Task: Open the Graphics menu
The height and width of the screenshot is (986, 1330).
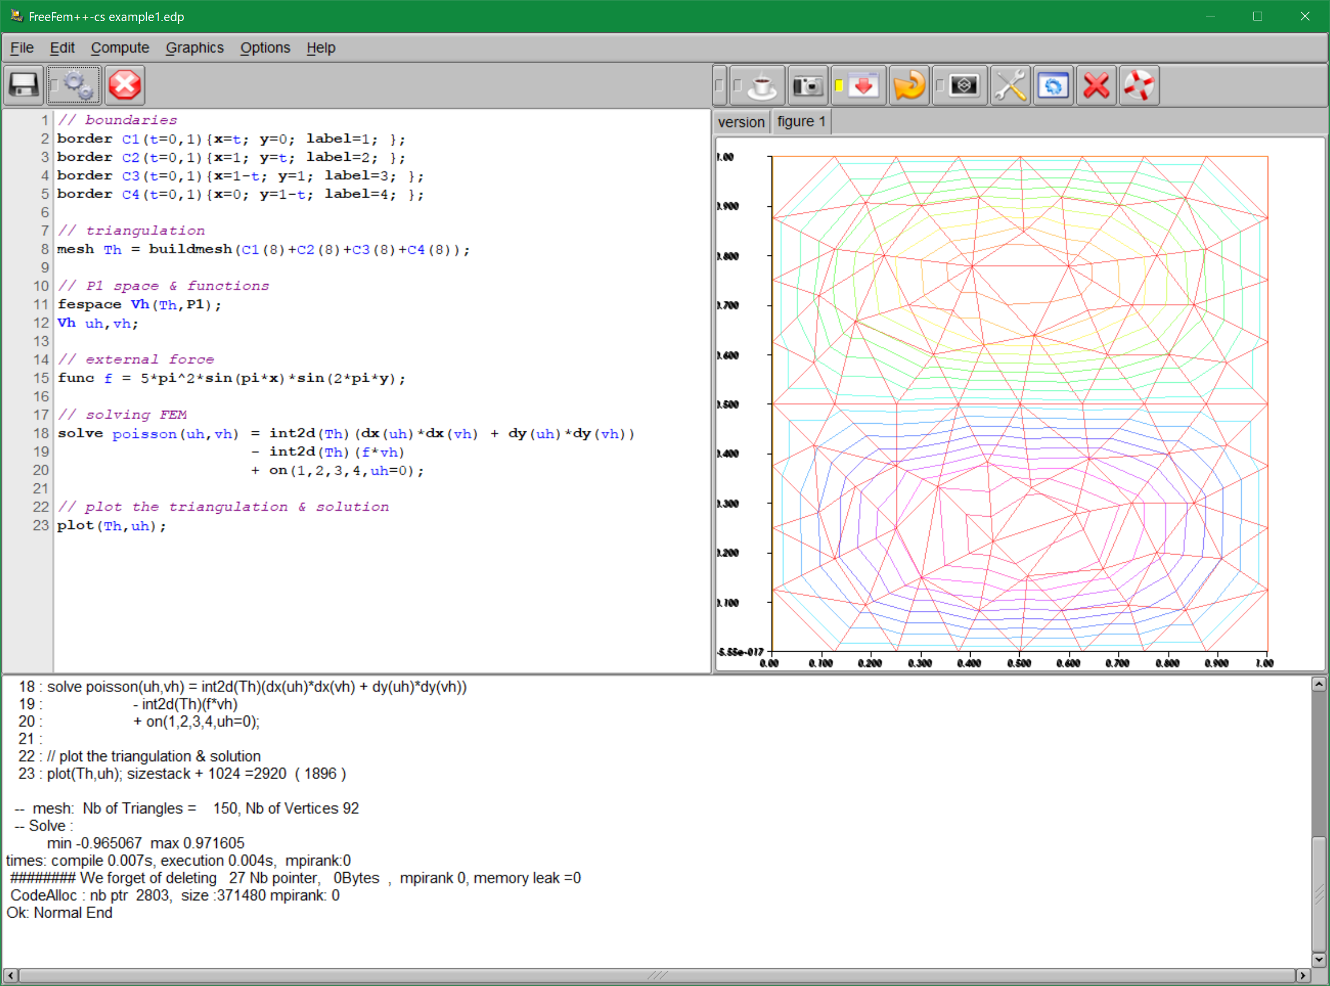Action: point(195,48)
